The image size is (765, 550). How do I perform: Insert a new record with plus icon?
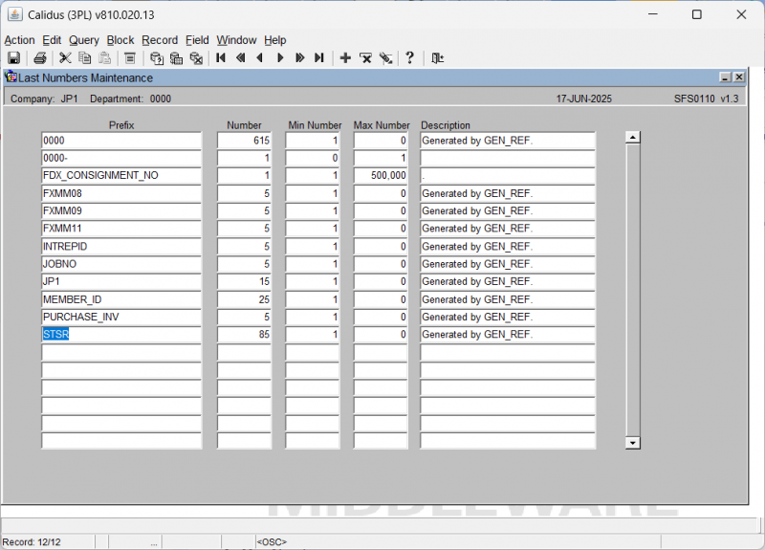click(345, 58)
